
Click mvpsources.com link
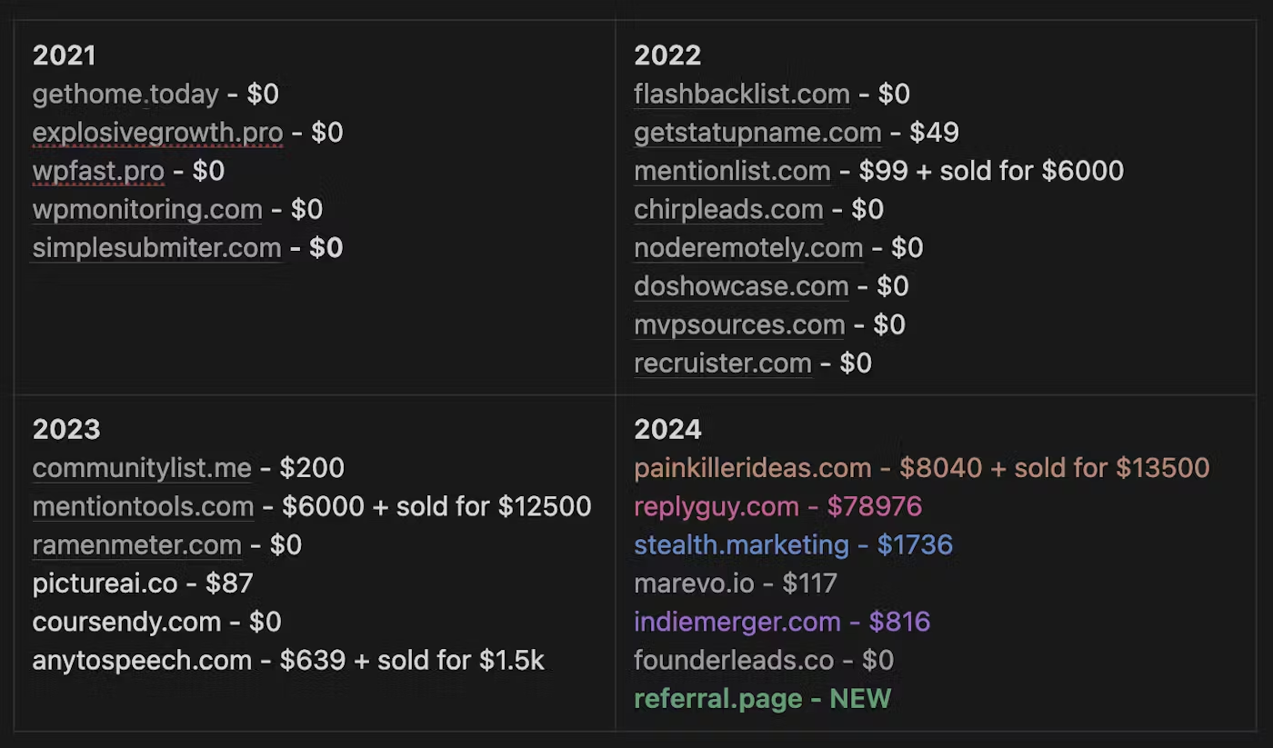[739, 324]
